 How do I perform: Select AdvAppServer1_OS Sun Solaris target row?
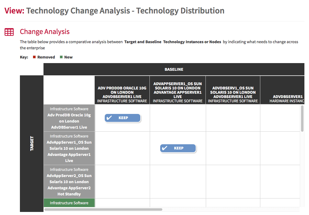tap(69, 149)
